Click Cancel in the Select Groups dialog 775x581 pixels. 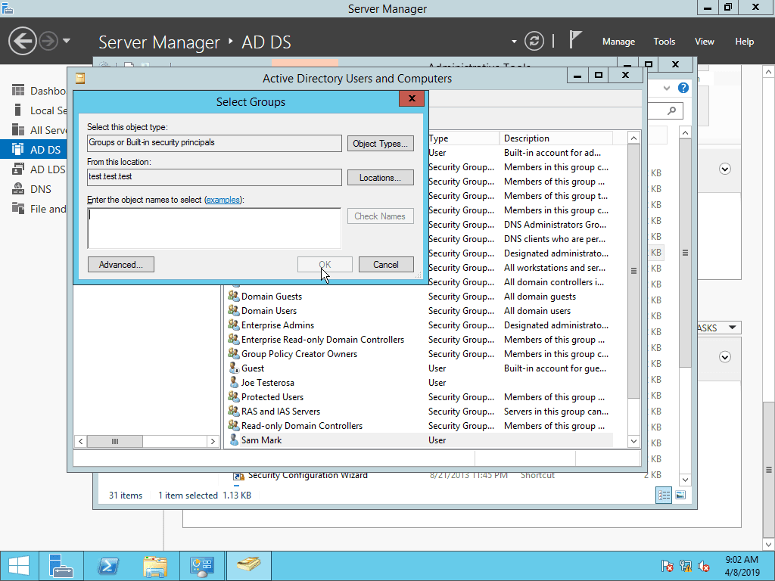[386, 264]
